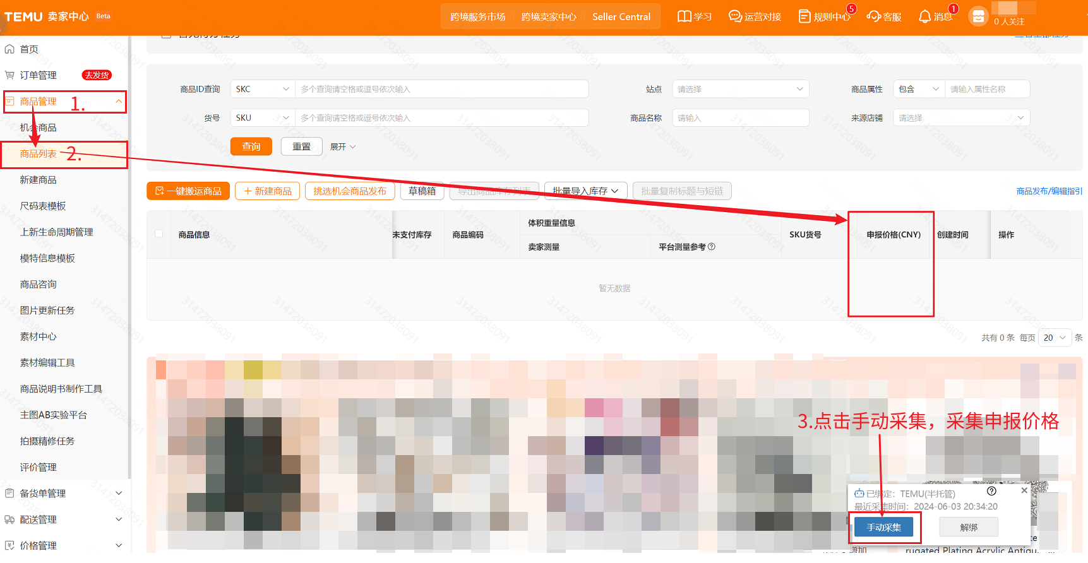
Task: Expand more filters with 展开
Action: [x=343, y=146]
